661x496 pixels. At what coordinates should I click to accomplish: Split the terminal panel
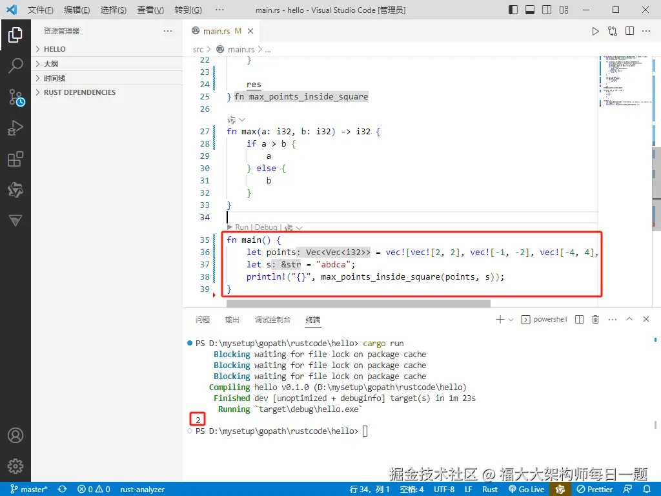click(580, 319)
